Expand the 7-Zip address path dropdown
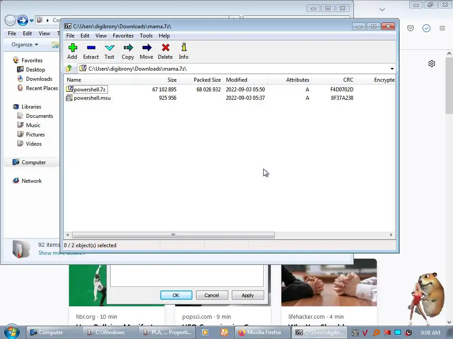 [392, 68]
